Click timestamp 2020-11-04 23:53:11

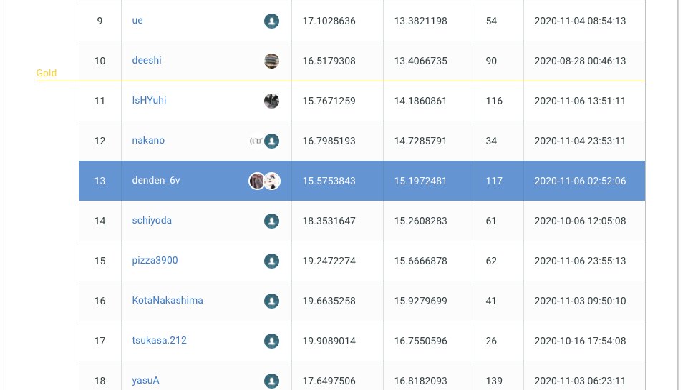[x=580, y=141]
